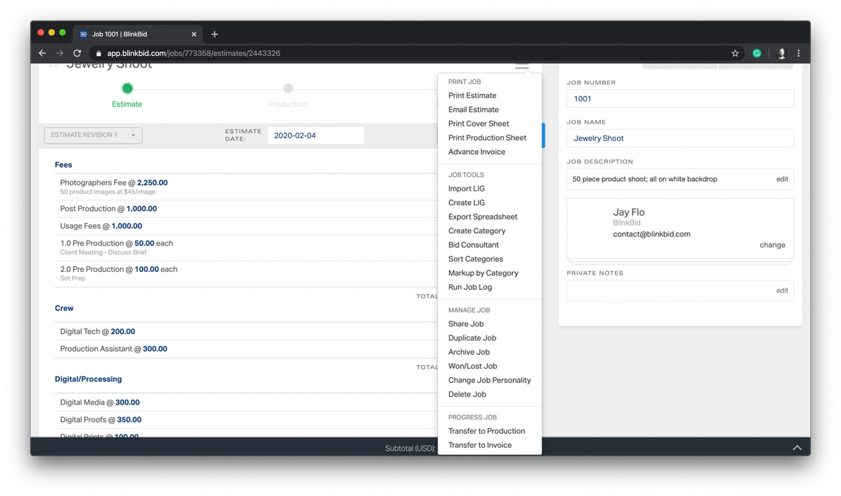Expand subtotal bar with up chevron
The height and width of the screenshot is (496, 841).
797,448
